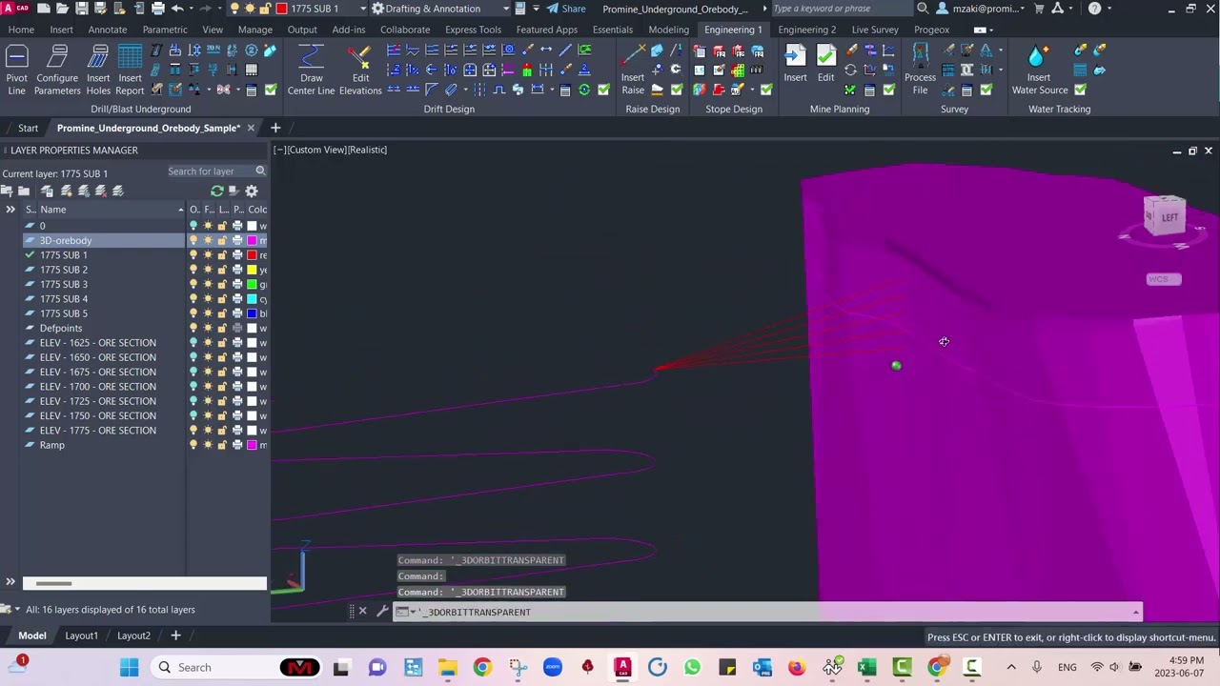Switch to the Home ribbon tab
The height and width of the screenshot is (686, 1220).
coord(21,30)
